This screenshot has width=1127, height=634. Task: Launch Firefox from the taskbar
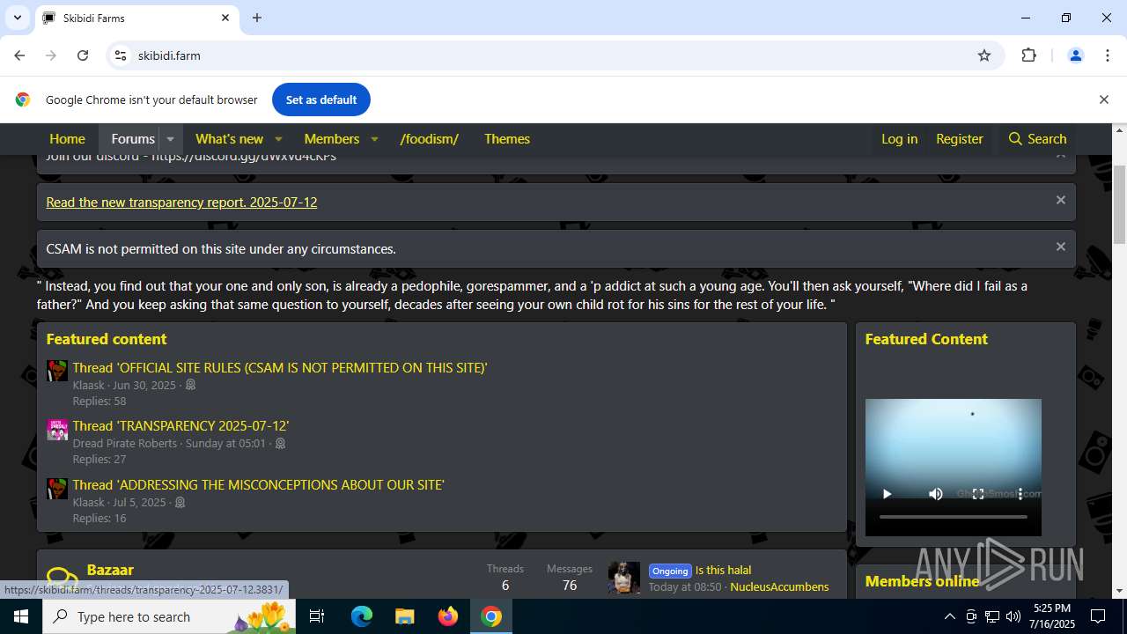click(x=448, y=616)
